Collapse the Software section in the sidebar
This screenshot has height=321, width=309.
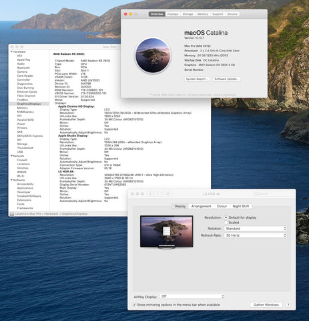point(11,180)
